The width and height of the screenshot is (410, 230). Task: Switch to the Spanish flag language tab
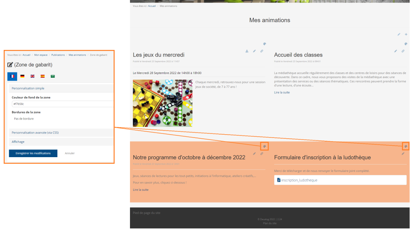43,76
